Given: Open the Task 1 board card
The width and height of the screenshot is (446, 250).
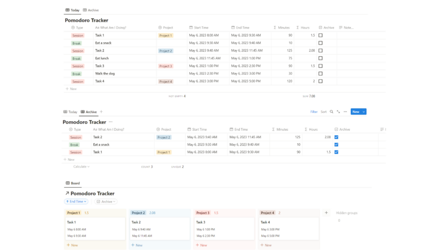Looking at the screenshot, I should coord(95,229).
